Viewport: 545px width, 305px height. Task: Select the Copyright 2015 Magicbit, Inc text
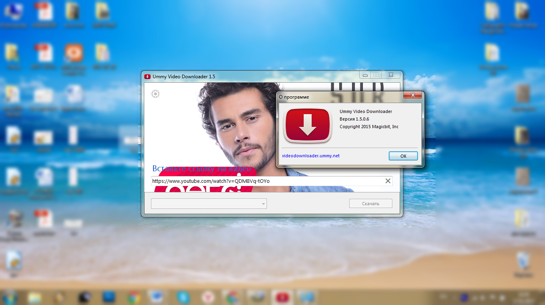pyautogui.click(x=369, y=127)
